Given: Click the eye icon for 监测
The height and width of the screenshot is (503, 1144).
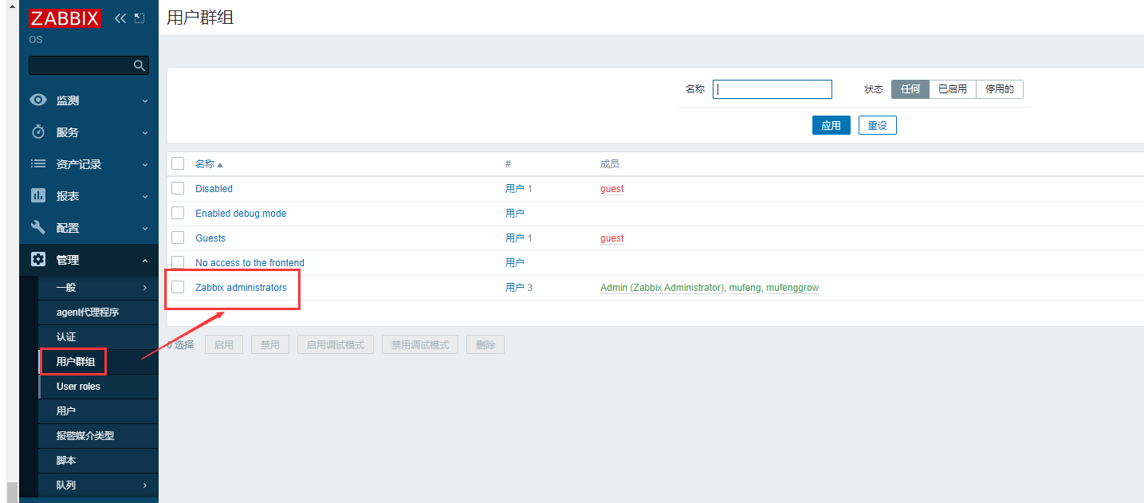Looking at the screenshot, I should [x=38, y=100].
